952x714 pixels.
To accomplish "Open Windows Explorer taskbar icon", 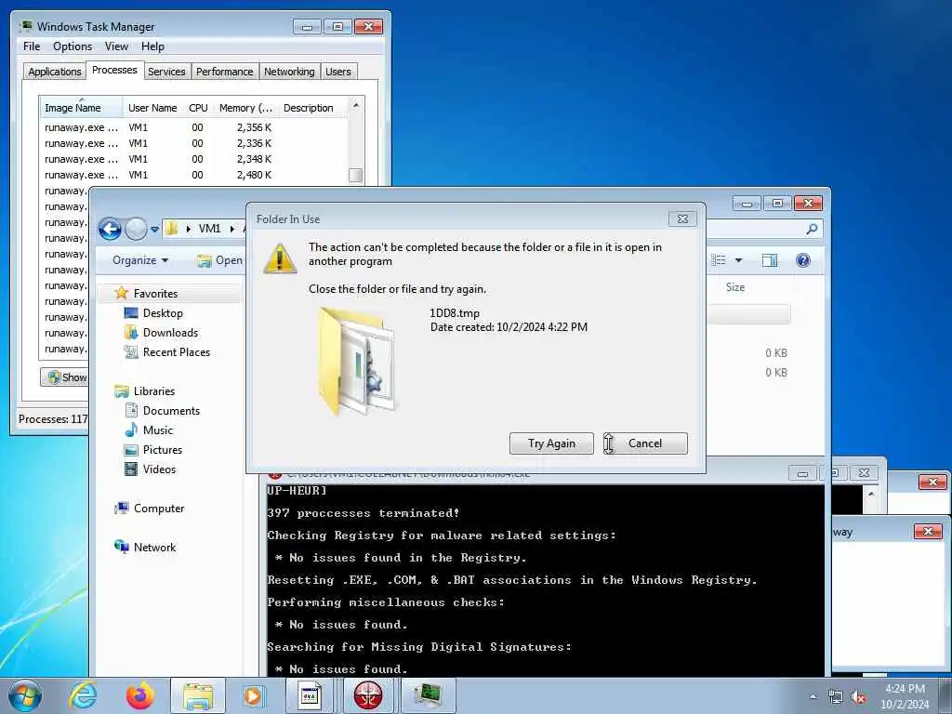I will coord(198,695).
